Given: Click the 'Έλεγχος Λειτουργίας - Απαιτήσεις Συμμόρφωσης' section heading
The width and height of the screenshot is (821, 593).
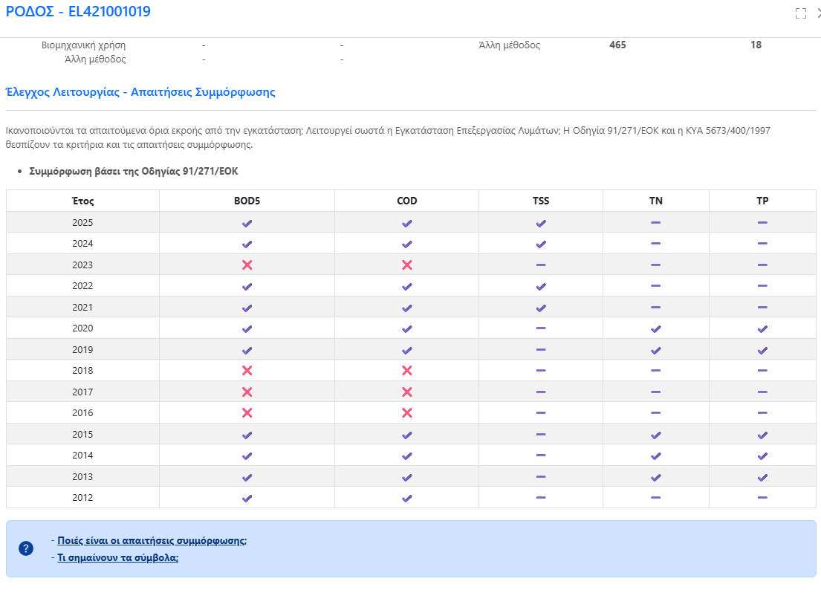Looking at the screenshot, I should coord(140,92).
